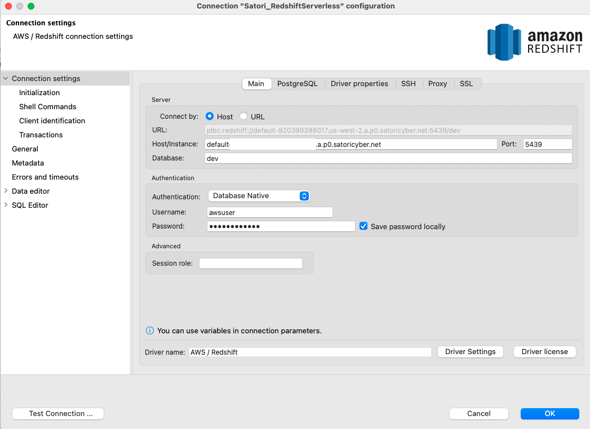Click the red close window button
Image resolution: width=590 pixels, height=429 pixels.
(8, 6)
